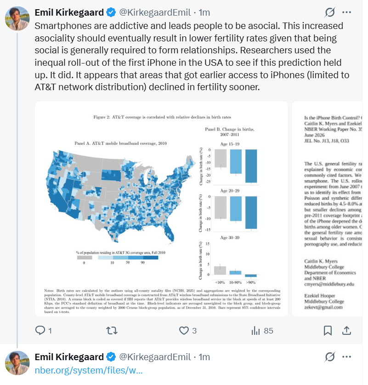Image resolution: width=368 pixels, height=385 pixels.
Task: Open the NBER working paper abstract image
Action: click(x=327, y=208)
